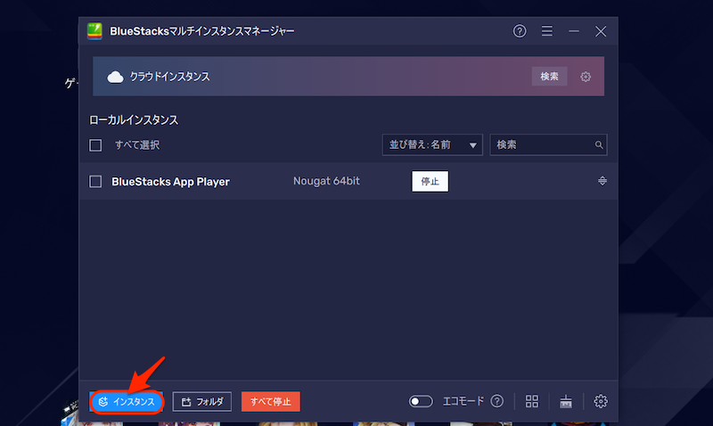This screenshot has width=713, height=426.
Task: Arrange instances using the grid icon
Action: coord(532,401)
